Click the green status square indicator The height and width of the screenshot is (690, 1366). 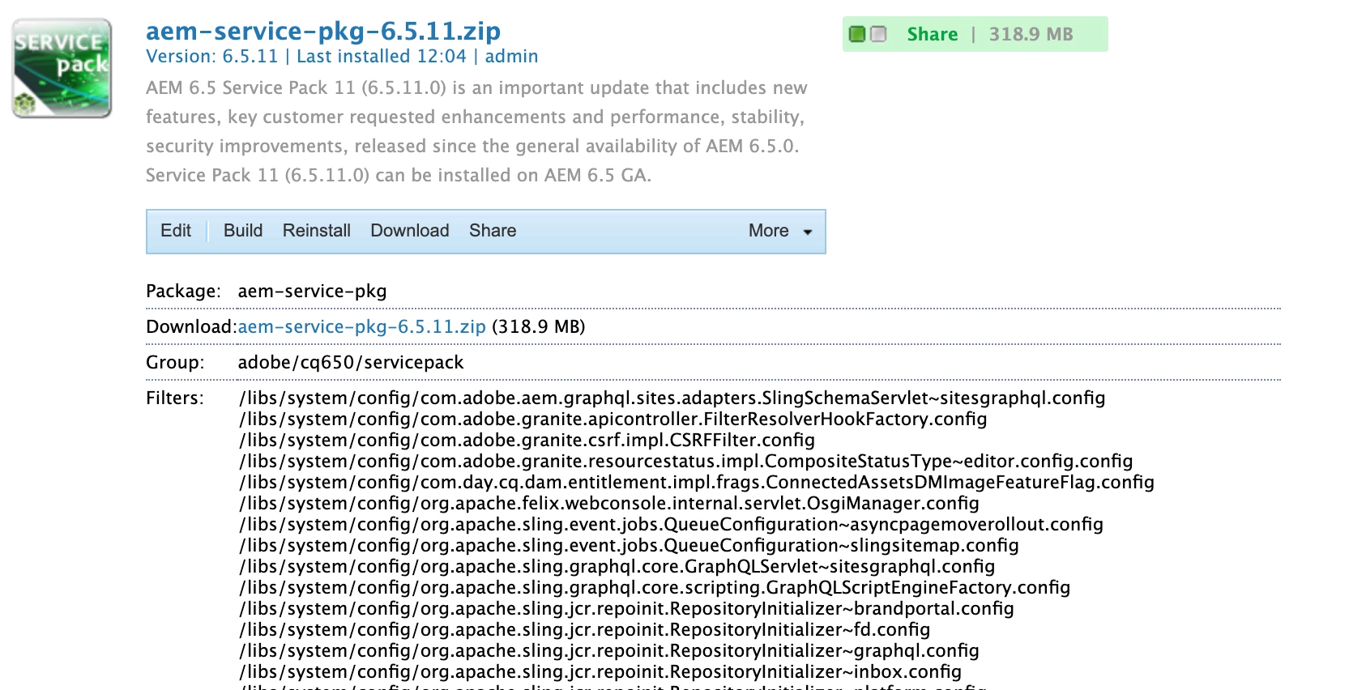(x=857, y=34)
